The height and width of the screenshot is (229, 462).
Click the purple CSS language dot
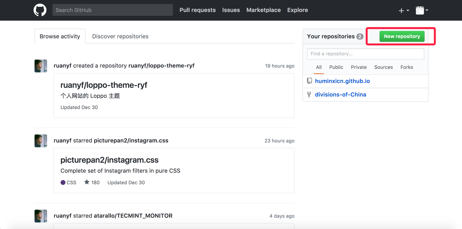tap(63, 182)
